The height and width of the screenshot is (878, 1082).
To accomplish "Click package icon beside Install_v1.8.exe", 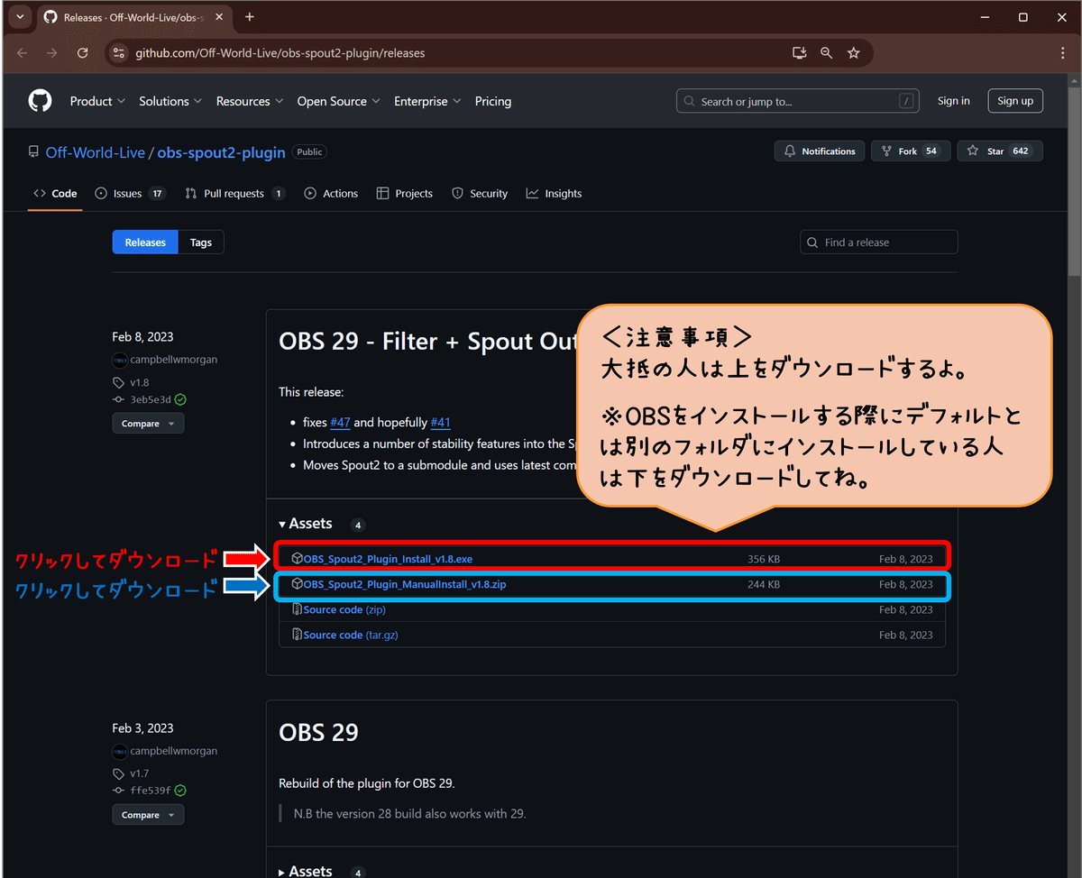I will (x=297, y=559).
